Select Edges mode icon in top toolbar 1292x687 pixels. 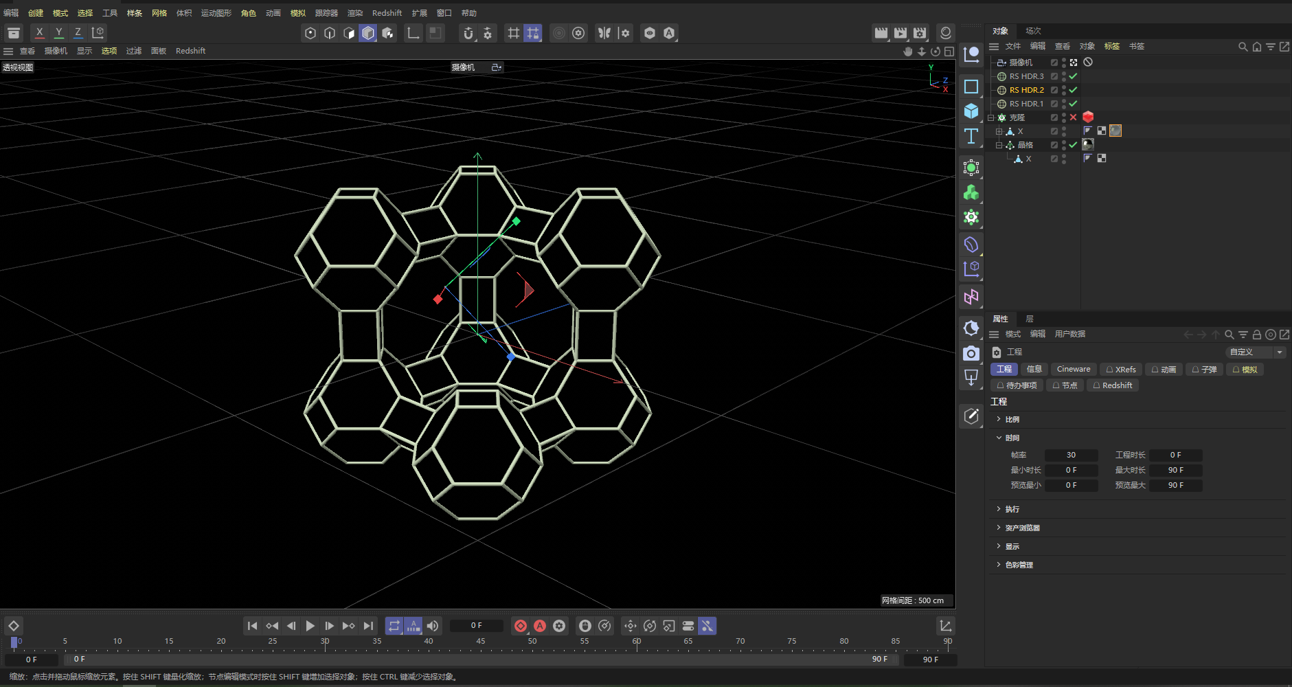(x=330, y=33)
